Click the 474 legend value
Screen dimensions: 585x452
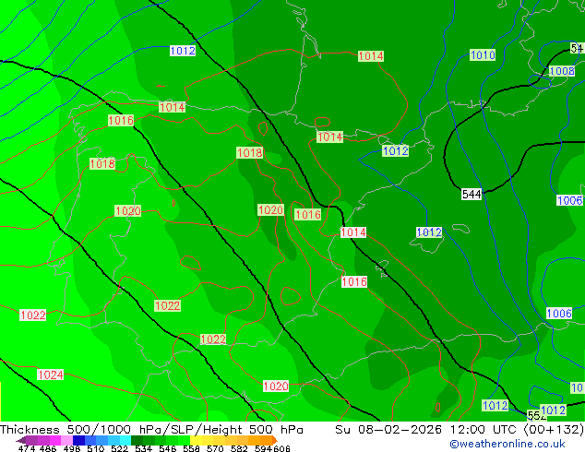27,448
